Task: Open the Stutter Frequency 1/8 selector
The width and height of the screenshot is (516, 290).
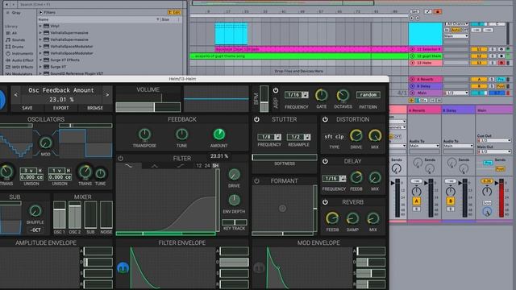Action: point(269,137)
